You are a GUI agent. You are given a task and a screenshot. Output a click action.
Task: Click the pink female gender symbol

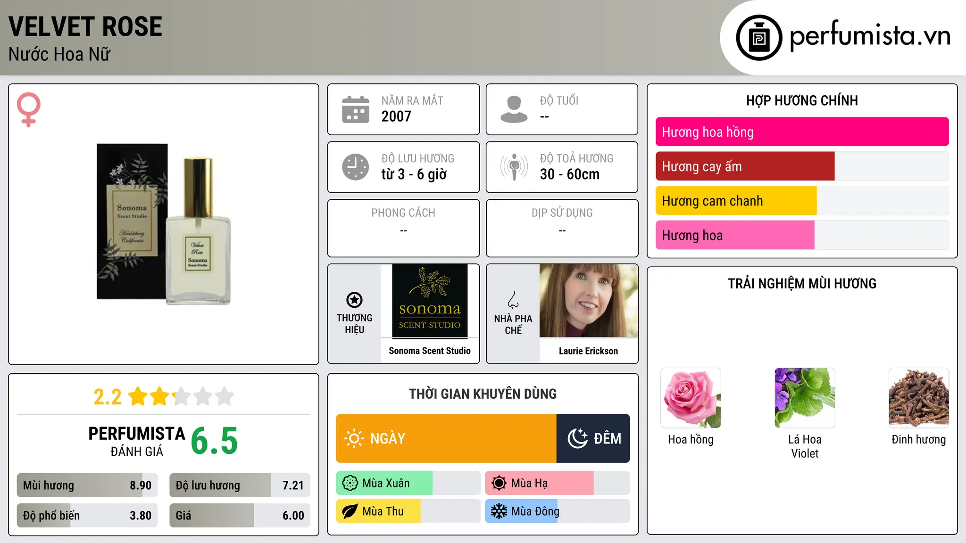pos(29,109)
